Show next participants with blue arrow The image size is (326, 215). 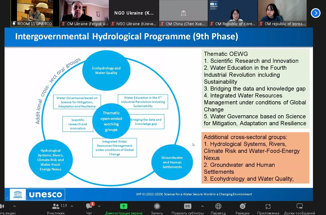coord(316,13)
